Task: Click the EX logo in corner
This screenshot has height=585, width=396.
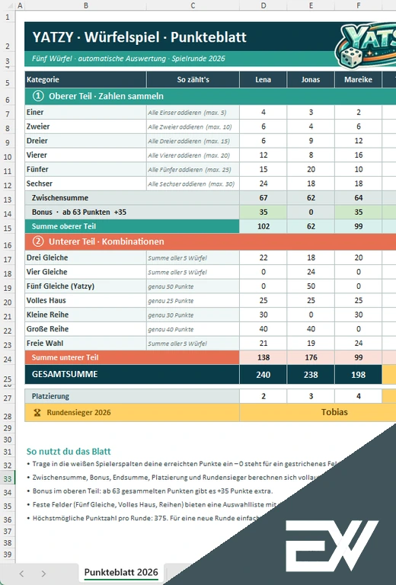Action: click(x=332, y=545)
